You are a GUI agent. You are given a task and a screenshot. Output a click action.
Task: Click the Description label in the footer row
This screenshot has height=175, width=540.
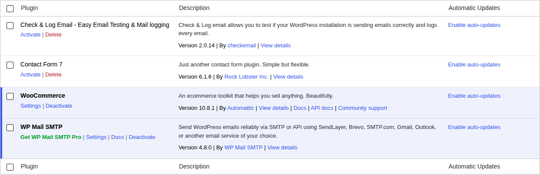[194, 166]
